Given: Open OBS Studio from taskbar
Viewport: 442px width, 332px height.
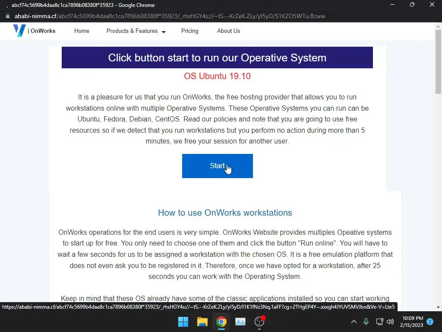Looking at the screenshot, I should tap(259, 322).
